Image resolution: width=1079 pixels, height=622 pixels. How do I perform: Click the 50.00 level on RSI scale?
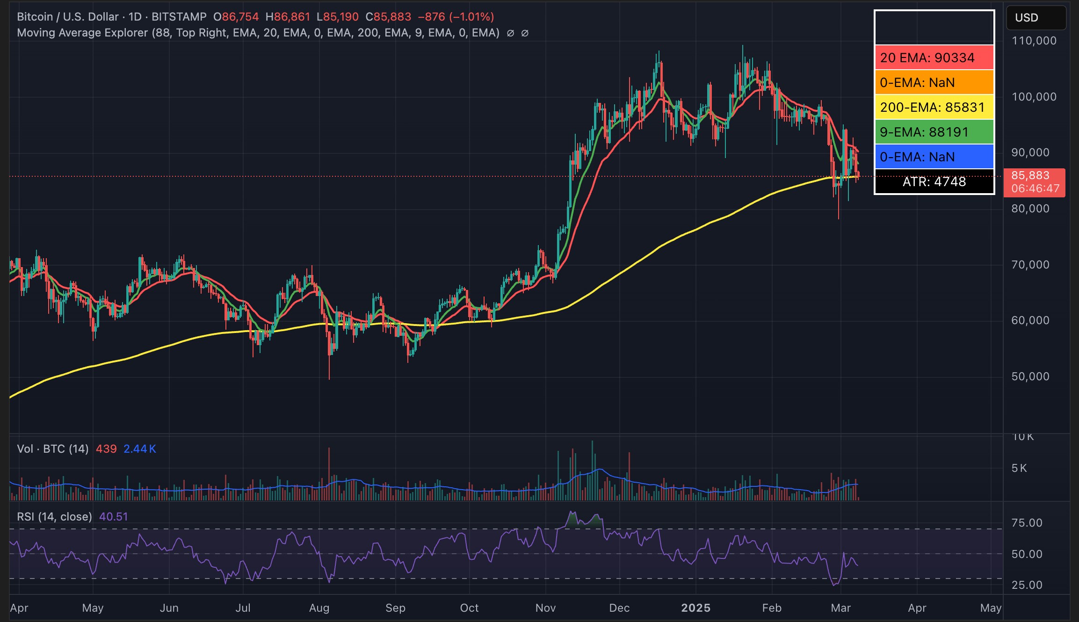1027,554
